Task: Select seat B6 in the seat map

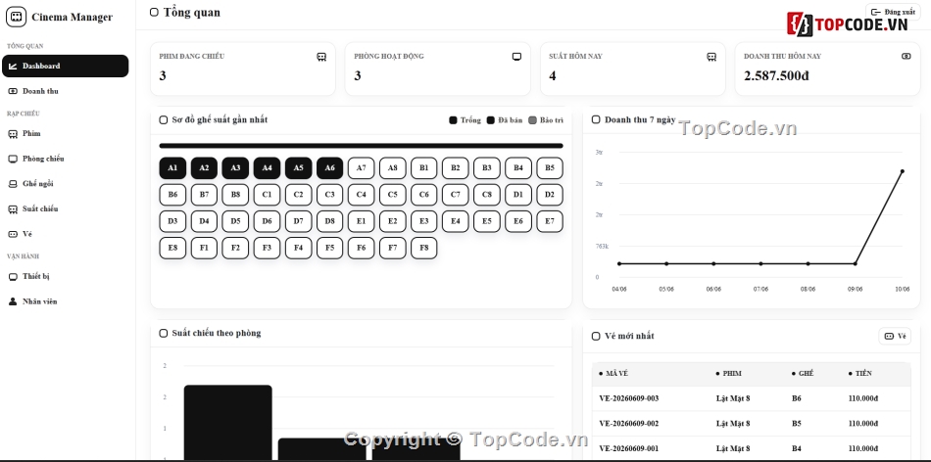Action: 172,195
